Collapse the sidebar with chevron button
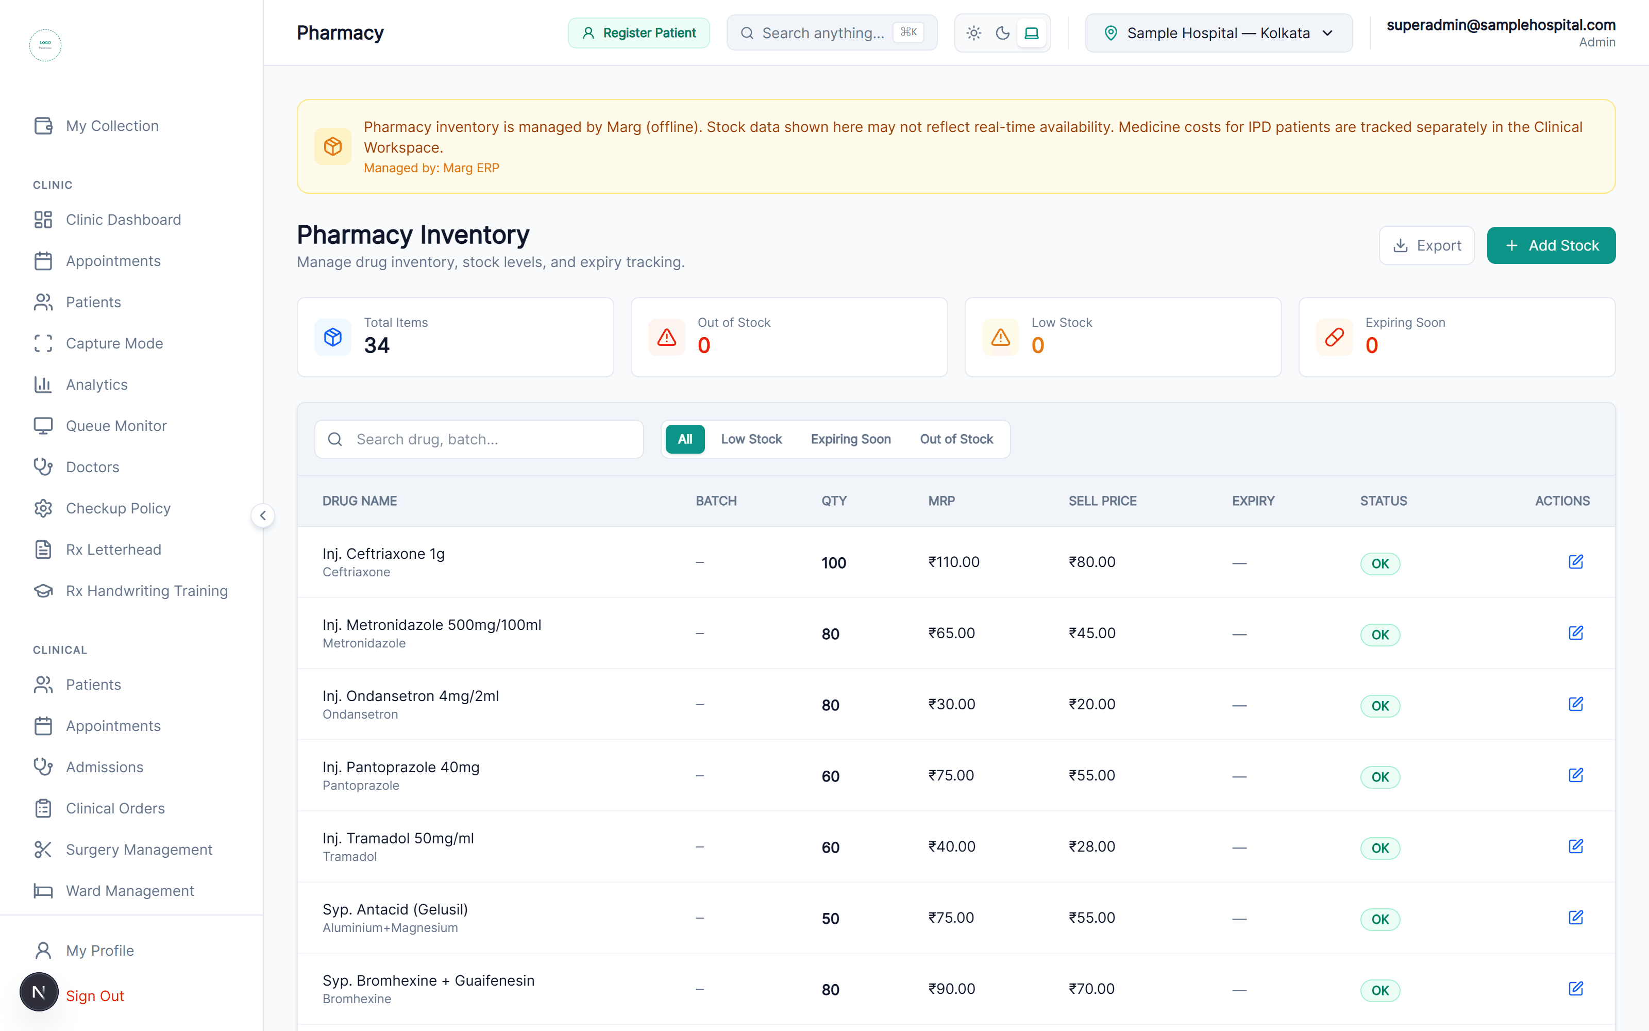Image resolution: width=1649 pixels, height=1031 pixels. pos(263,515)
